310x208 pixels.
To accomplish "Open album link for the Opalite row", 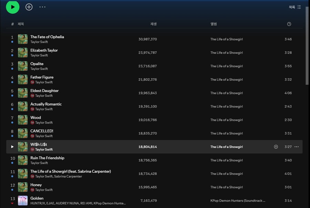I will pyautogui.click(x=226, y=66).
